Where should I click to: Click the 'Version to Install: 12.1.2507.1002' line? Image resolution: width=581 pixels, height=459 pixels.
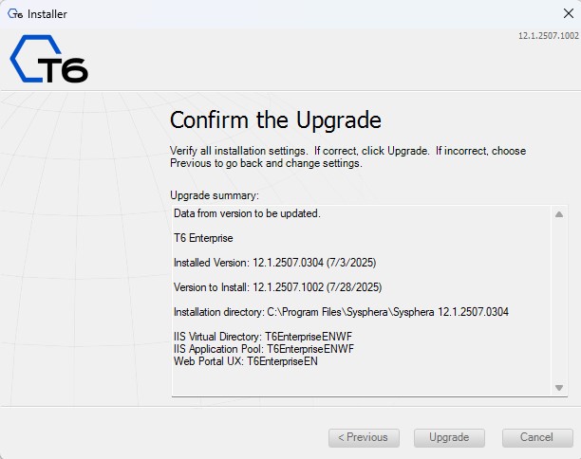277,287
